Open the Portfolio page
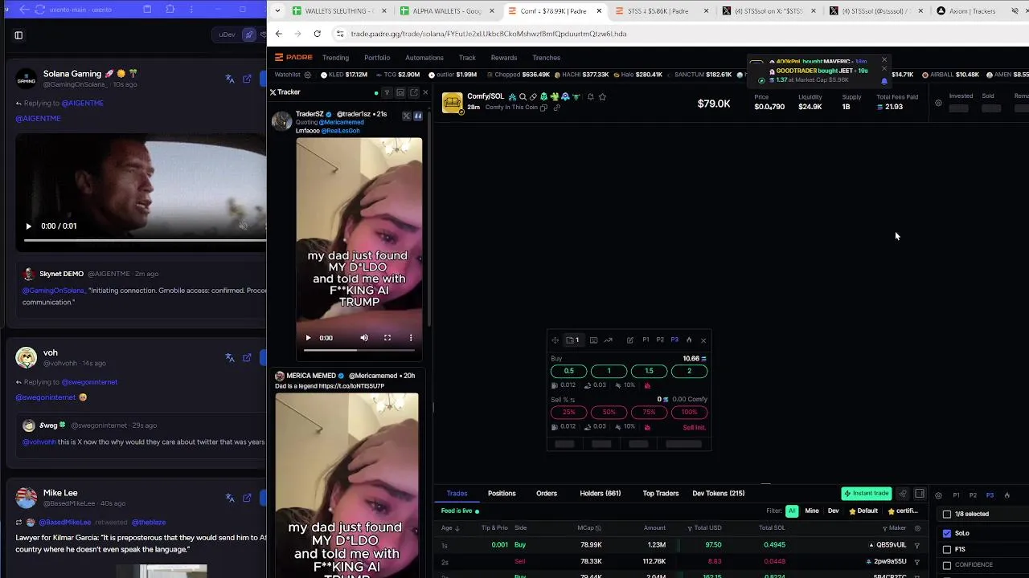 [x=377, y=58]
